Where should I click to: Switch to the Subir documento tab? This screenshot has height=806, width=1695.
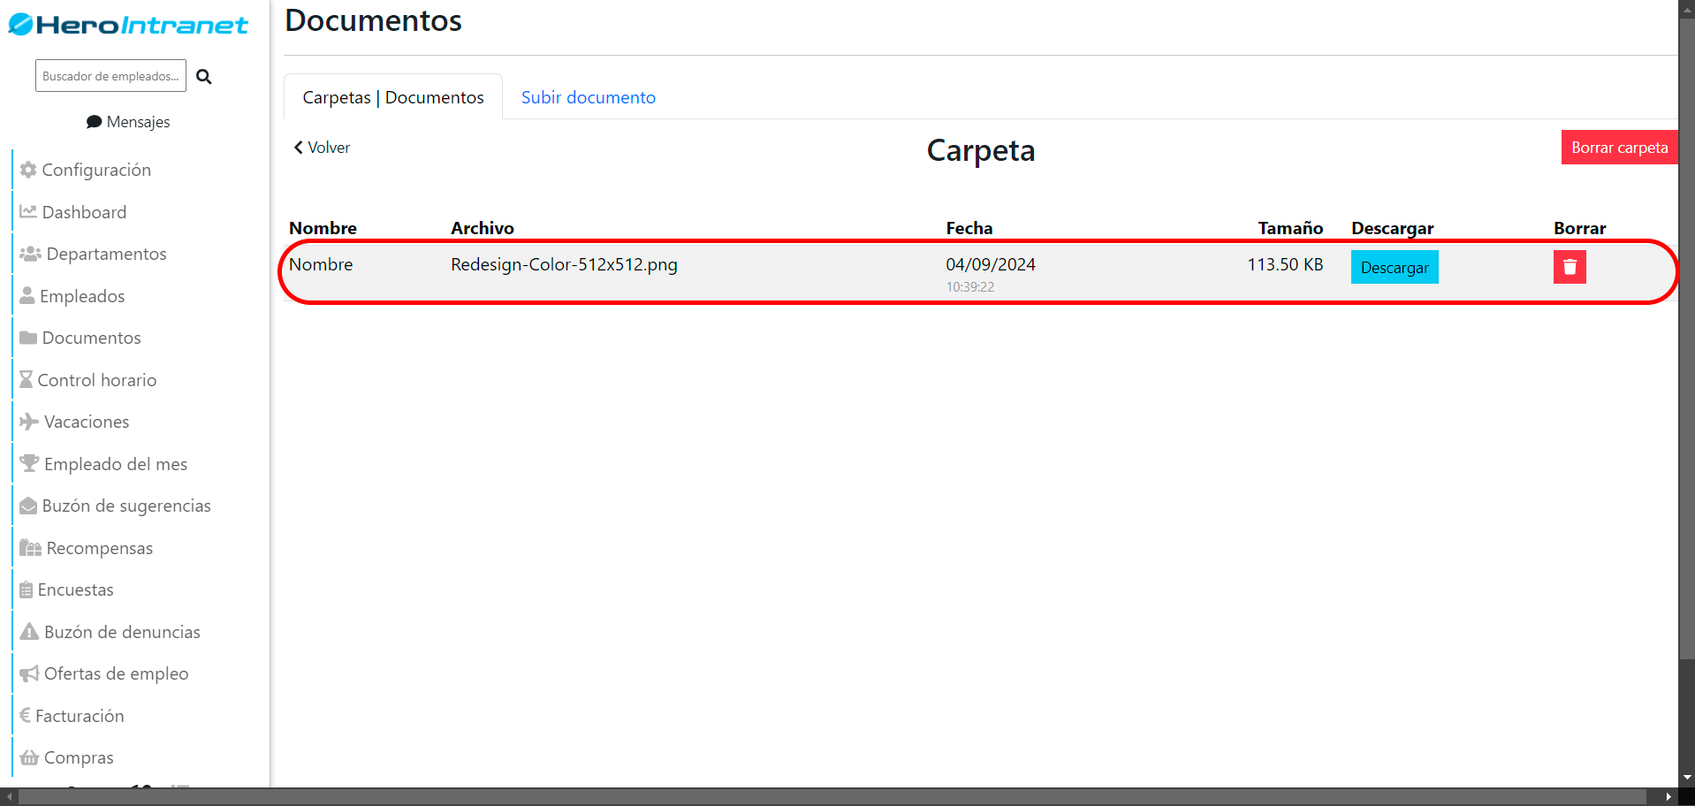click(x=589, y=97)
